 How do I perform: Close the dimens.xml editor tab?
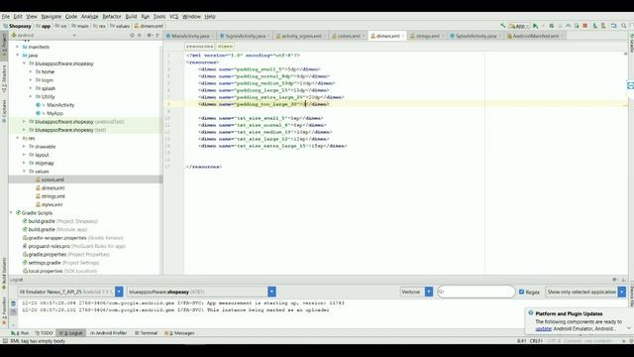pos(403,36)
